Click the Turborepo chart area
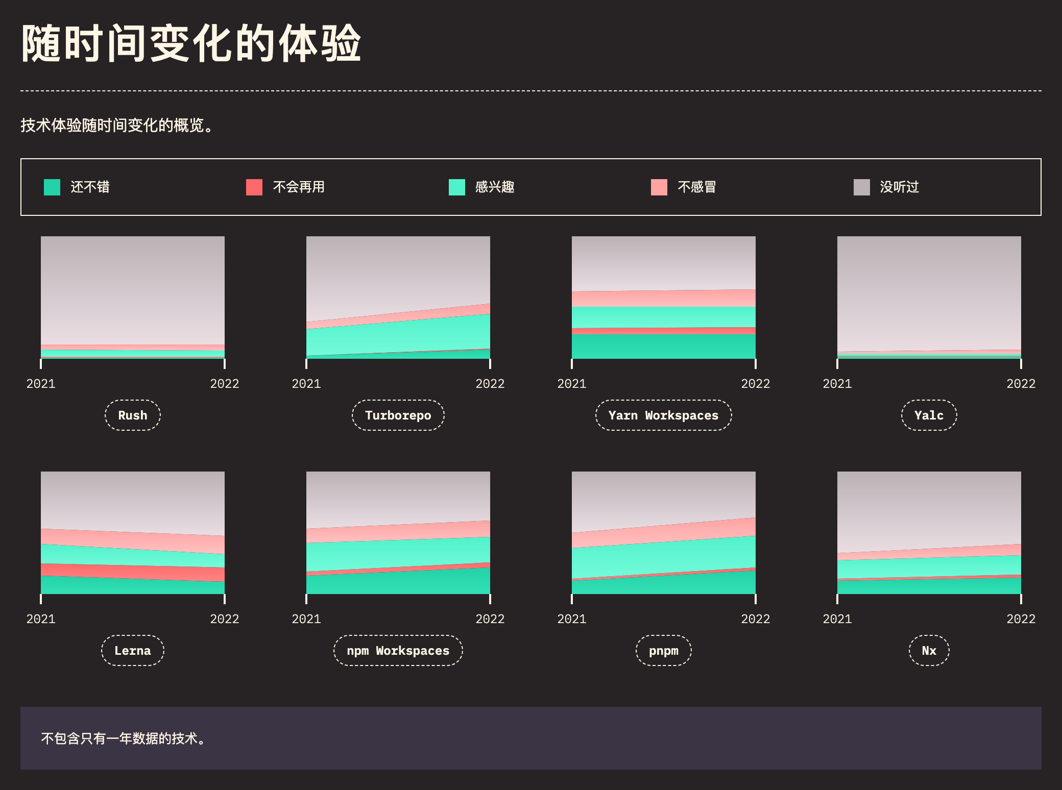Image resolution: width=1062 pixels, height=790 pixels. coord(398,296)
